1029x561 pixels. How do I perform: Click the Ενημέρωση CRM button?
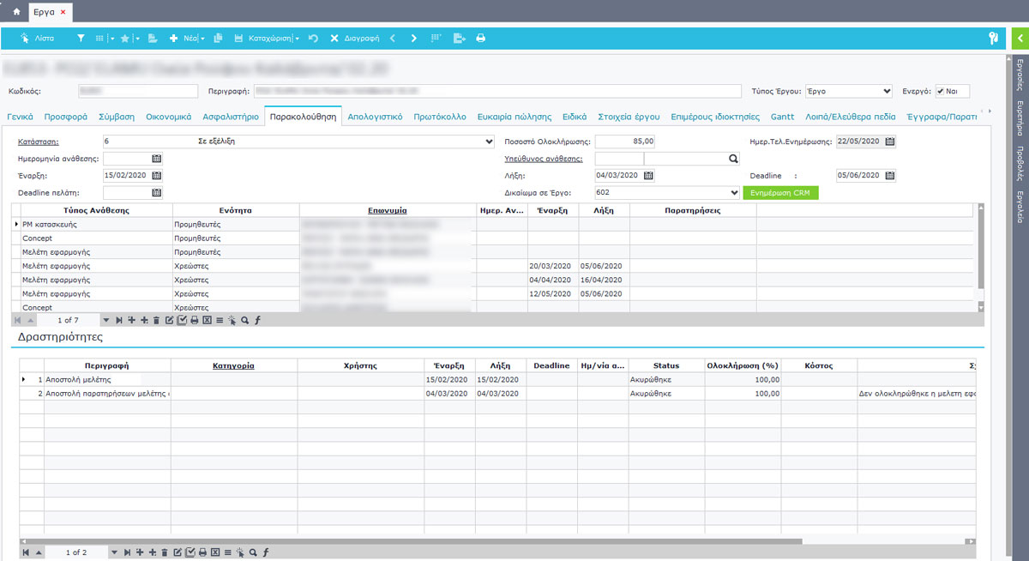pyautogui.click(x=779, y=193)
